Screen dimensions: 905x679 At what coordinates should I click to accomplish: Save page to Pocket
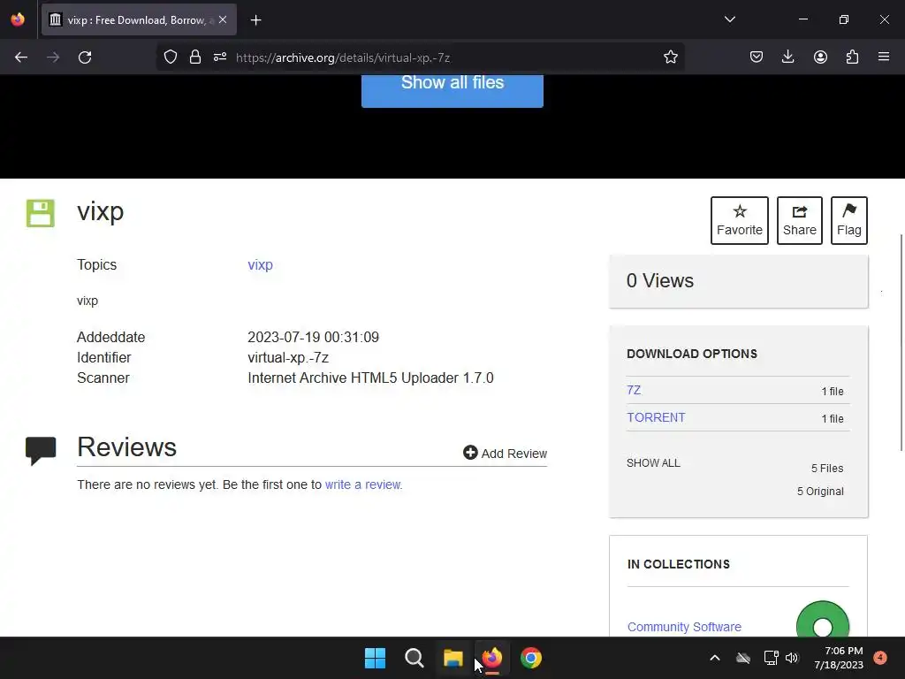tap(757, 57)
